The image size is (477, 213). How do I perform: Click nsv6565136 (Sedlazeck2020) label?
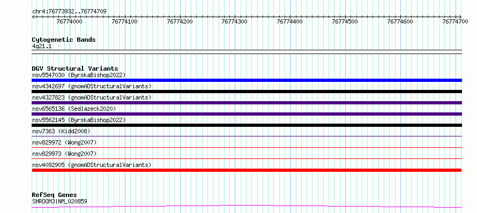[74, 109]
